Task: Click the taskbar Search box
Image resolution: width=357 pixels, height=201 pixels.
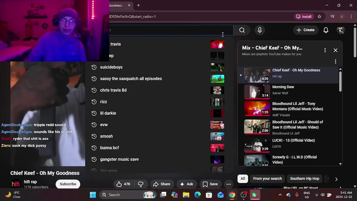Action: tap(128, 195)
